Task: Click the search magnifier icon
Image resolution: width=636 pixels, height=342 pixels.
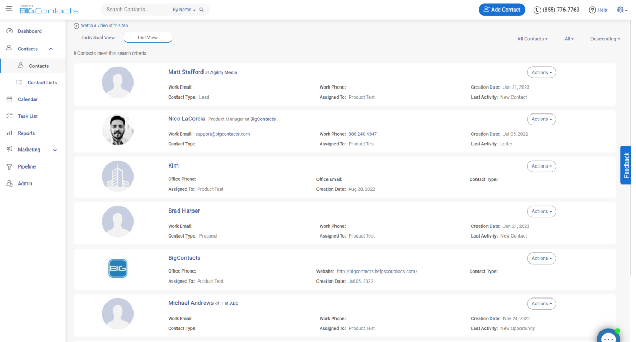Action: (201, 10)
